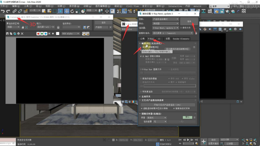Switch to the common tab in Render Setup
Image resolution: width=260 pixels, height=146 pixels.
142,39
